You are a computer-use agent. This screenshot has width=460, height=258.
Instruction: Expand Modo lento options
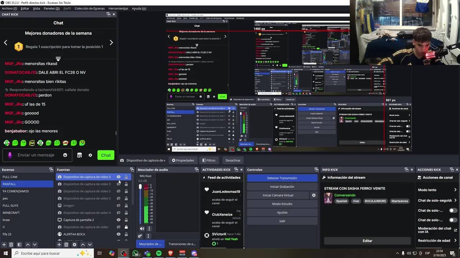click(455, 190)
